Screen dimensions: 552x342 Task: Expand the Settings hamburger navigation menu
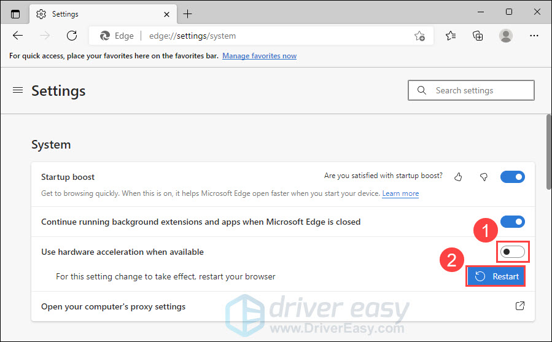point(17,90)
